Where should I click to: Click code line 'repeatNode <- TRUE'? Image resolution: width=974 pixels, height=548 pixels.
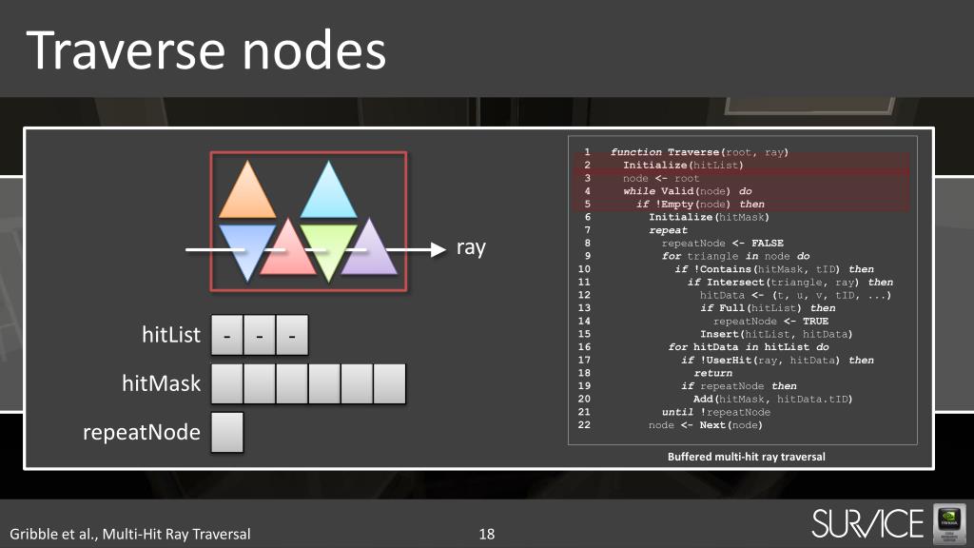click(x=770, y=322)
